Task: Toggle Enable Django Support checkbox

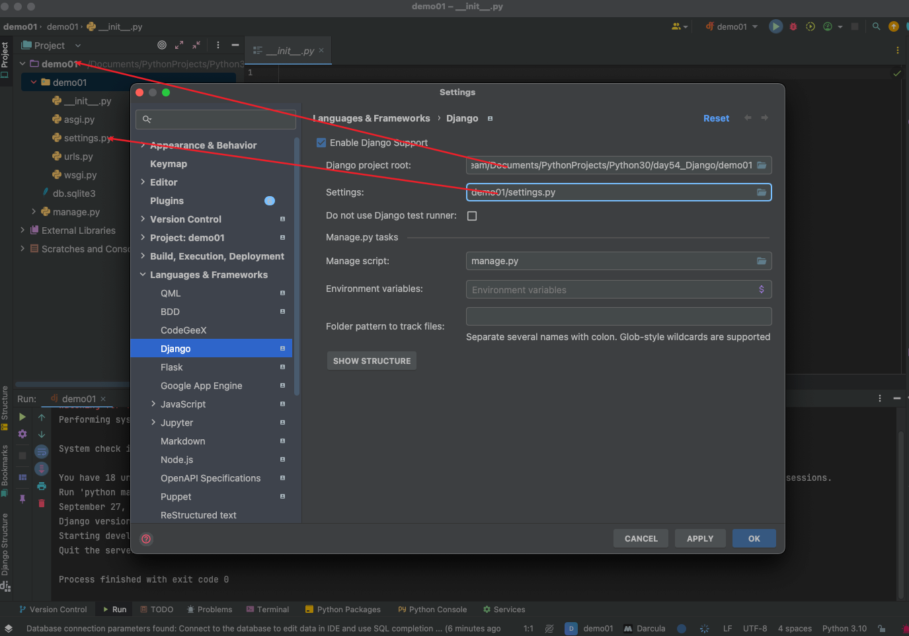Action: tap(321, 143)
